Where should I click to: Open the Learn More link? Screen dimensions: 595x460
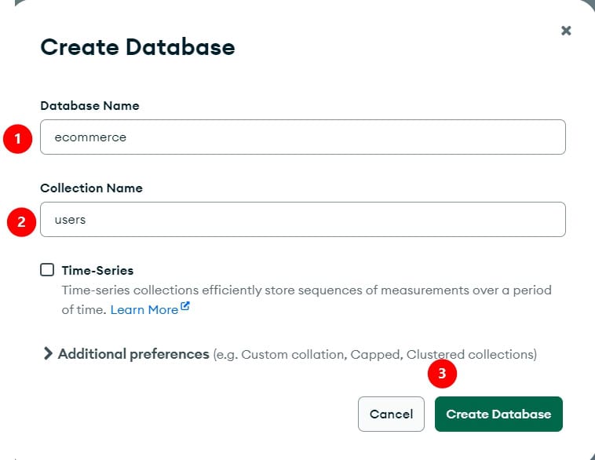[144, 310]
